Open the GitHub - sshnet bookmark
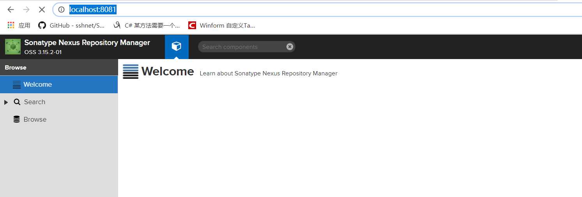 [x=71, y=25]
